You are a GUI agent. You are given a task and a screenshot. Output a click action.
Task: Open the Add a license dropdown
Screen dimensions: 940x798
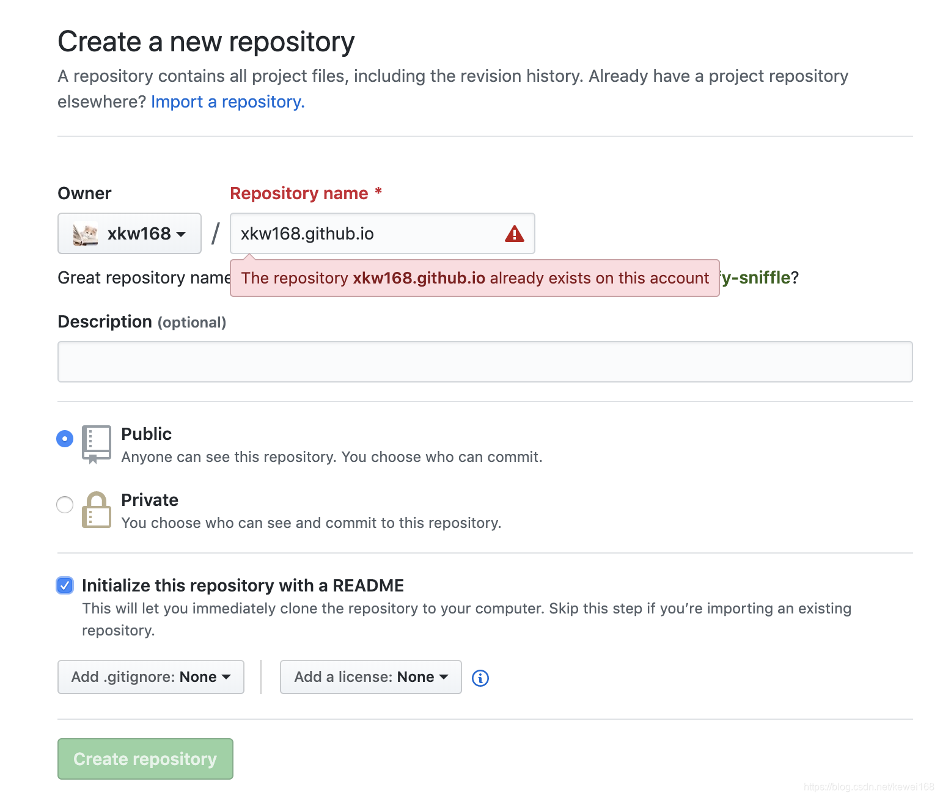tap(371, 677)
